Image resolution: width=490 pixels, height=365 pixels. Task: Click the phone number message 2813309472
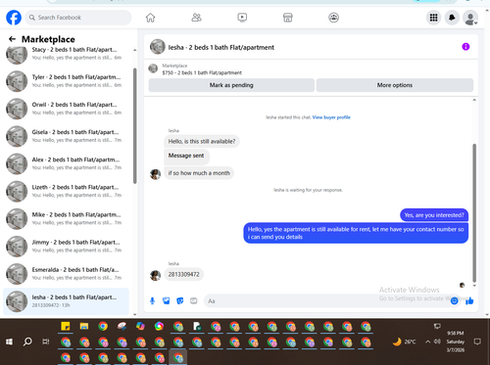(x=183, y=274)
